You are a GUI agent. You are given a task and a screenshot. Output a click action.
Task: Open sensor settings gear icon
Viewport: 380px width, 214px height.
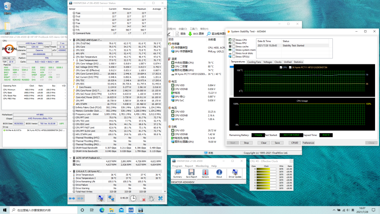(x=151, y=199)
